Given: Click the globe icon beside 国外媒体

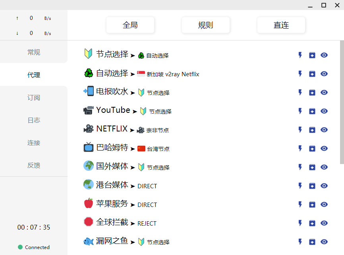Looking at the screenshot, I should pos(89,166).
